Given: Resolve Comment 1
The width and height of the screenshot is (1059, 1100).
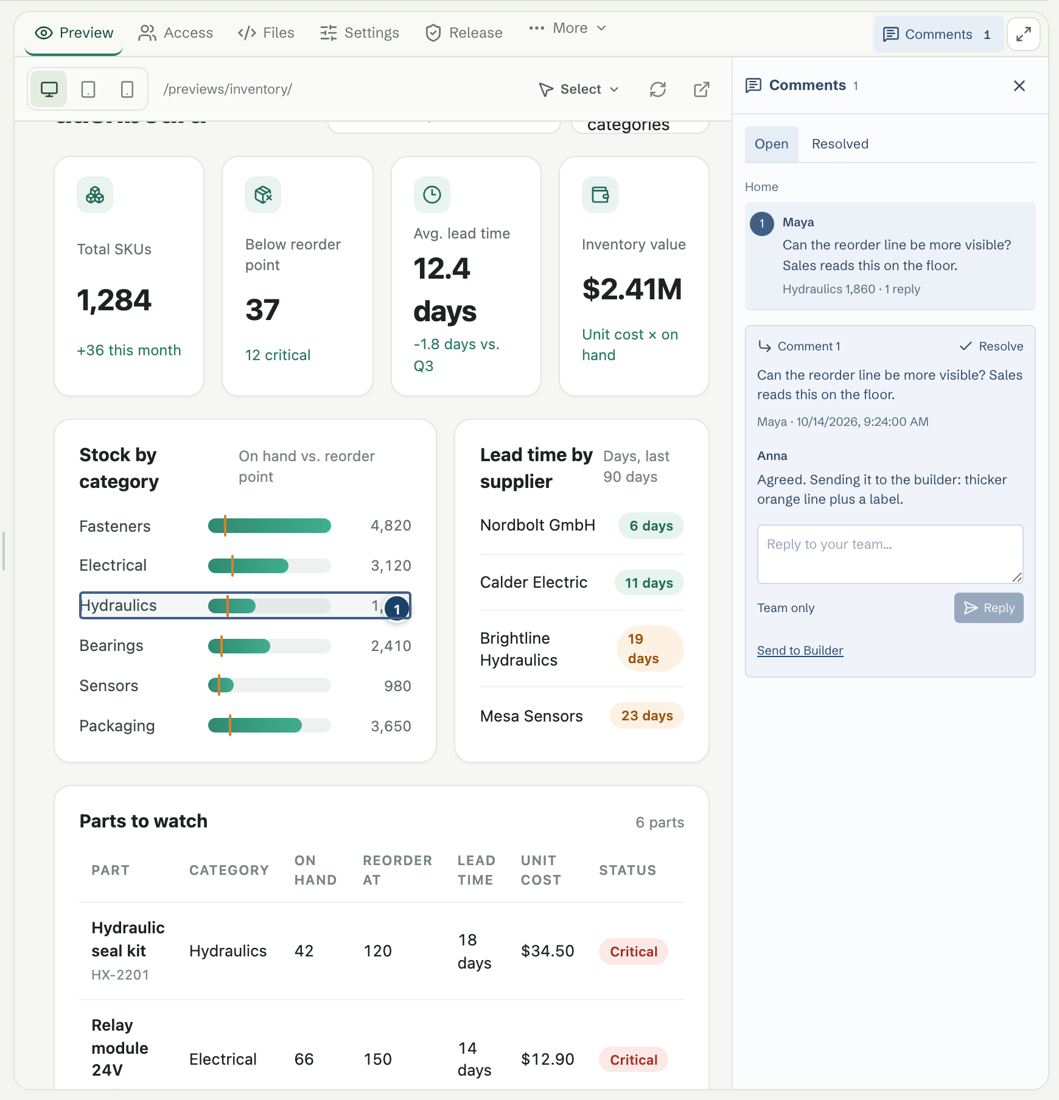Looking at the screenshot, I should (991, 346).
